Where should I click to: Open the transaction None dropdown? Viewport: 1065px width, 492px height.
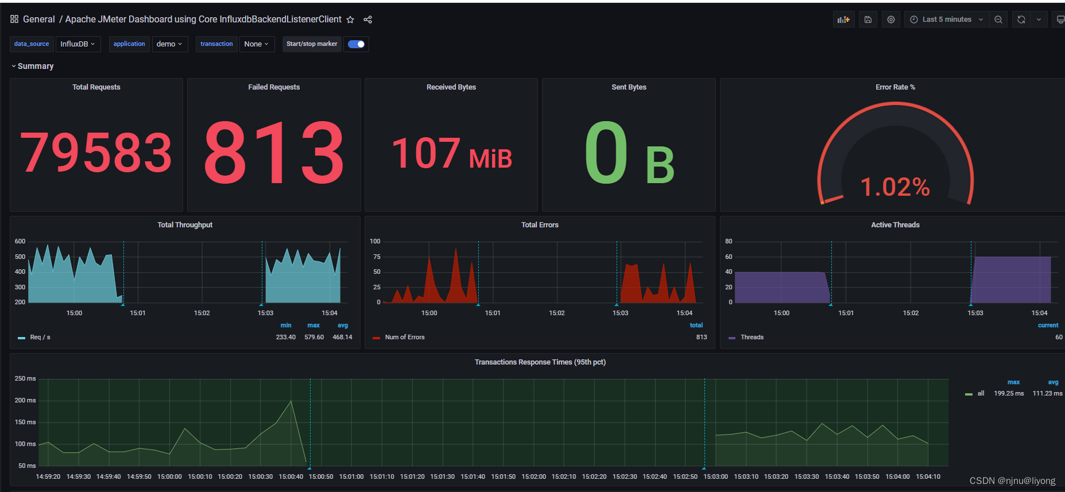(x=257, y=44)
